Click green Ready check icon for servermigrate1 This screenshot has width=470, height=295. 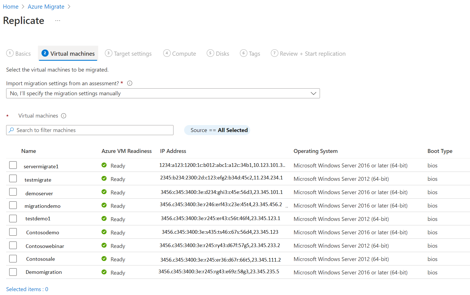click(104, 165)
